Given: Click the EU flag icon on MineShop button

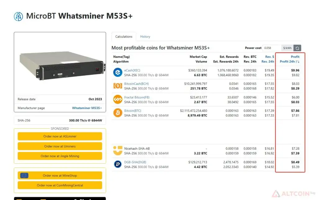Looking at the screenshot, I should pyautogui.click(x=24, y=176).
